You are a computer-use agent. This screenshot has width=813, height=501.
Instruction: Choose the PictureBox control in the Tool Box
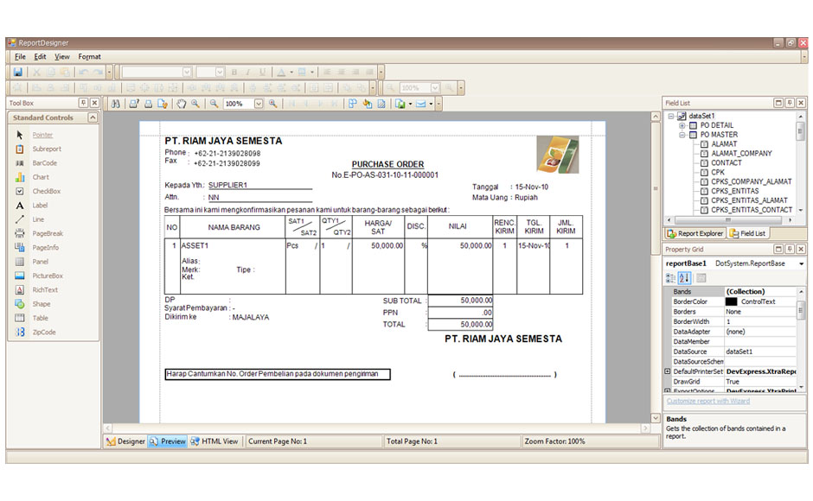tap(47, 276)
